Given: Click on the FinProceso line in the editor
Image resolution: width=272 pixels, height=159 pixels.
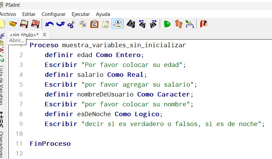Looking at the screenshot, I should click(x=50, y=144).
